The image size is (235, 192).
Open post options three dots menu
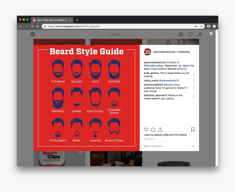193,146
